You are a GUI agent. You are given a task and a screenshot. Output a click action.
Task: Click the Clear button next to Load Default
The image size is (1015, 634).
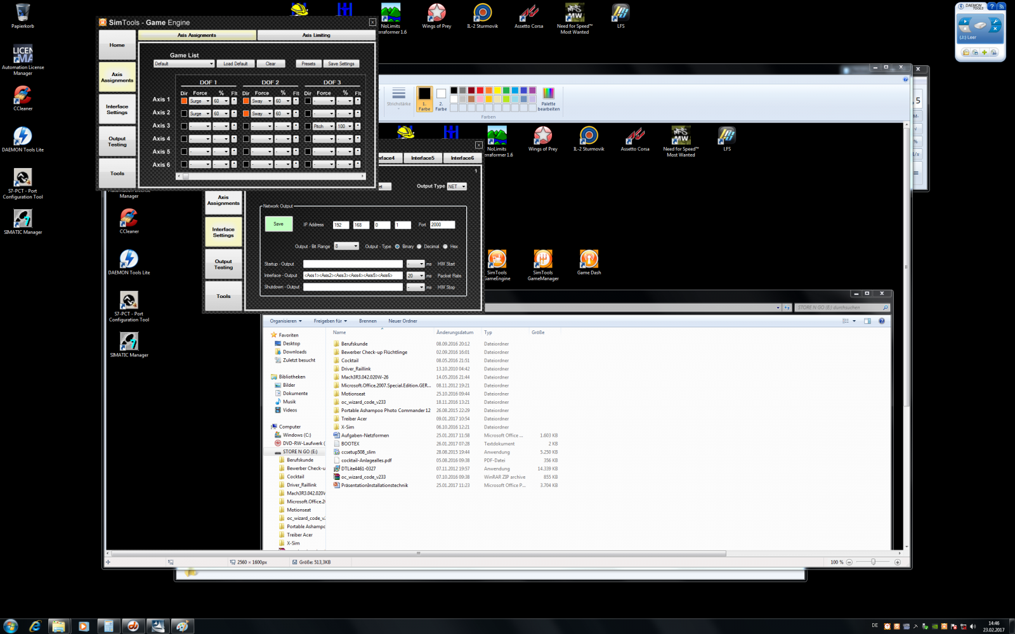(x=271, y=63)
